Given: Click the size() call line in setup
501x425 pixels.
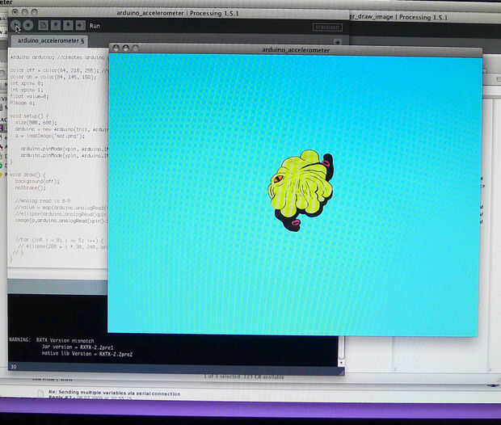Looking at the screenshot, I should [x=36, y=122].
